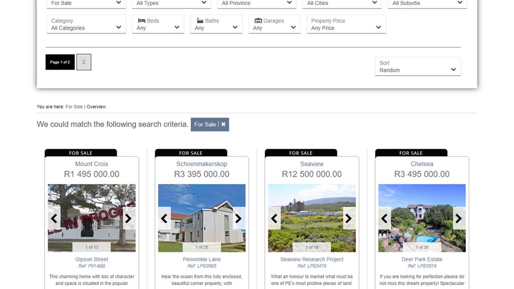Image resolution: width=514 pixels, height=289 pixels.
Task: Show next photo of Mount Croix listing
Action: [128, 219]
